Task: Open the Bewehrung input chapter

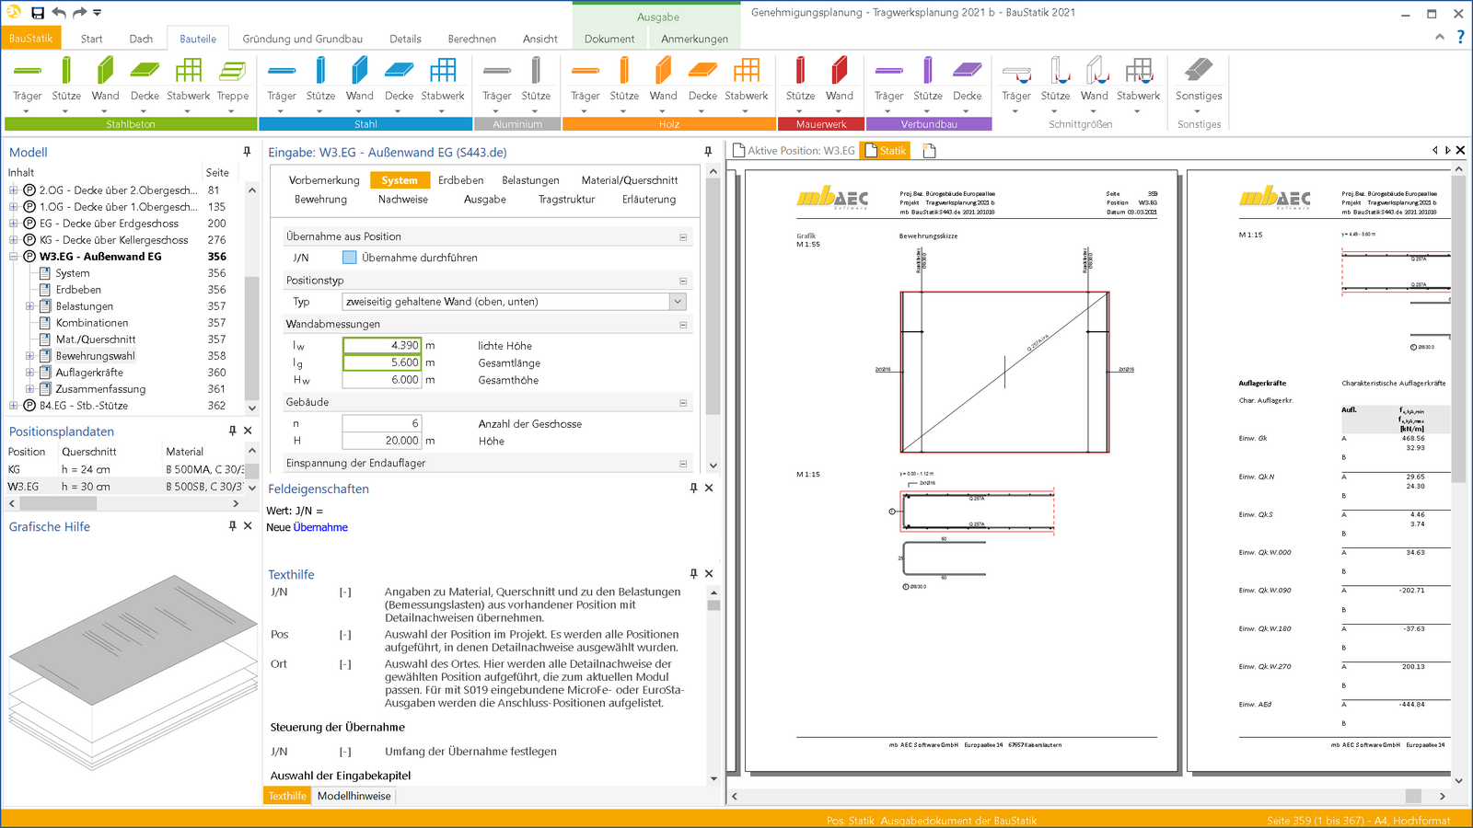Action: [320, 200]
